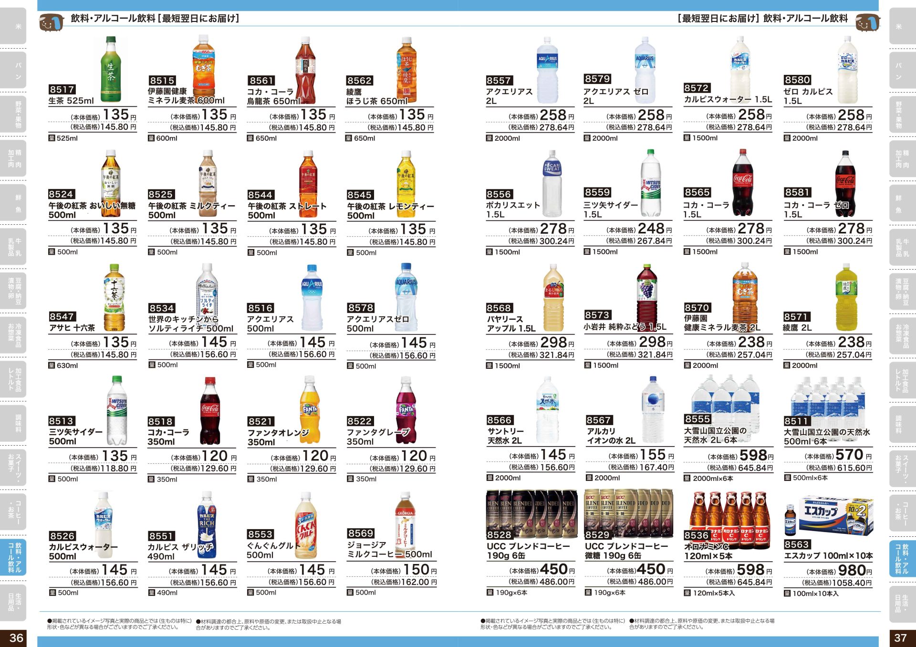The width and height of the screenshot is (916, 647).
Task: Select the カルピス ザ リッチ 490ml bottle
Action: coord(207,525)
